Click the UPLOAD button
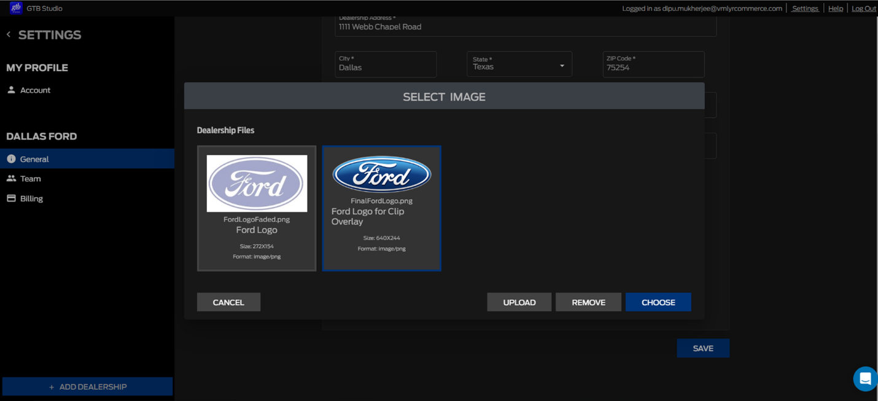 click(519, 302)
